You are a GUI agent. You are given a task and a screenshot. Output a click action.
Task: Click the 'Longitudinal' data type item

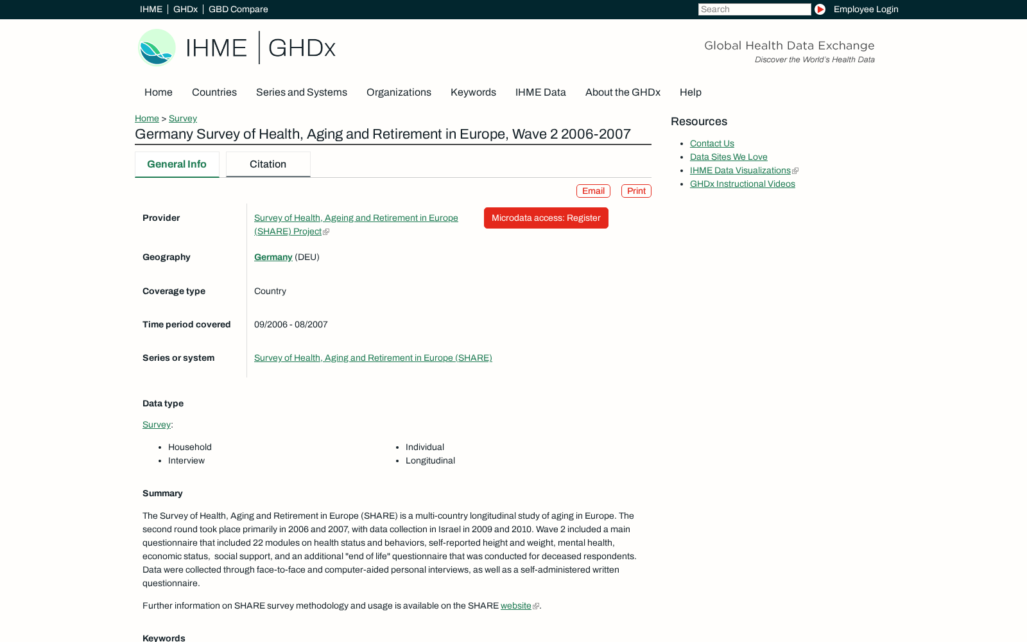point(430,460)
